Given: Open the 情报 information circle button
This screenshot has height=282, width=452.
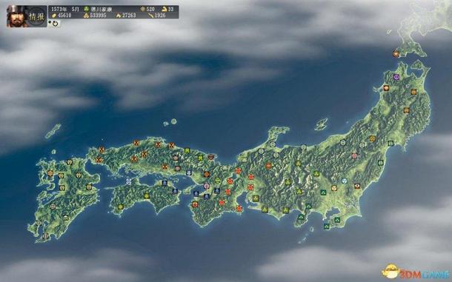Looking at the screenshot, I should pos(36,16).
